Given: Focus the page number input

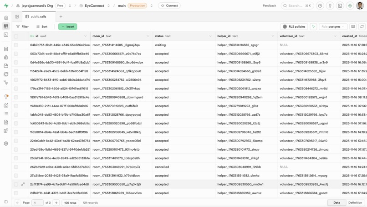Looking at the screenshot, I should point(37,202).
